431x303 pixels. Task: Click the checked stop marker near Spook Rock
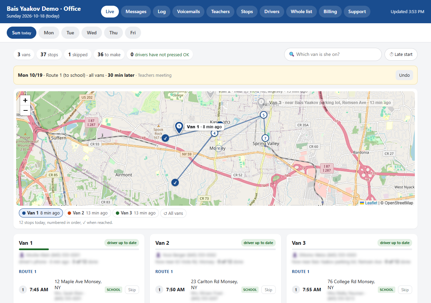[165, 138]
